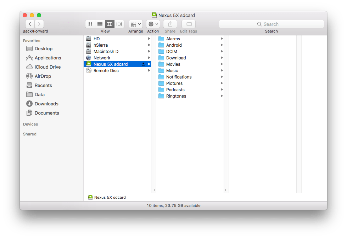Close the Finder window with the red button
347x238 pixels.
[25, 15]
